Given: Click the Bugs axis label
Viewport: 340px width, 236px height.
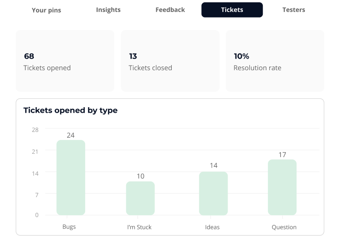Looking at the screenshot, I should [69, 227].
